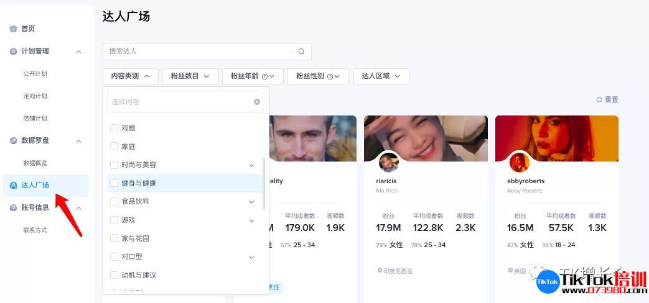This screenshot has height=303, width=649.
Task: Click riaricis 122.8K average views
Action: 428,228
